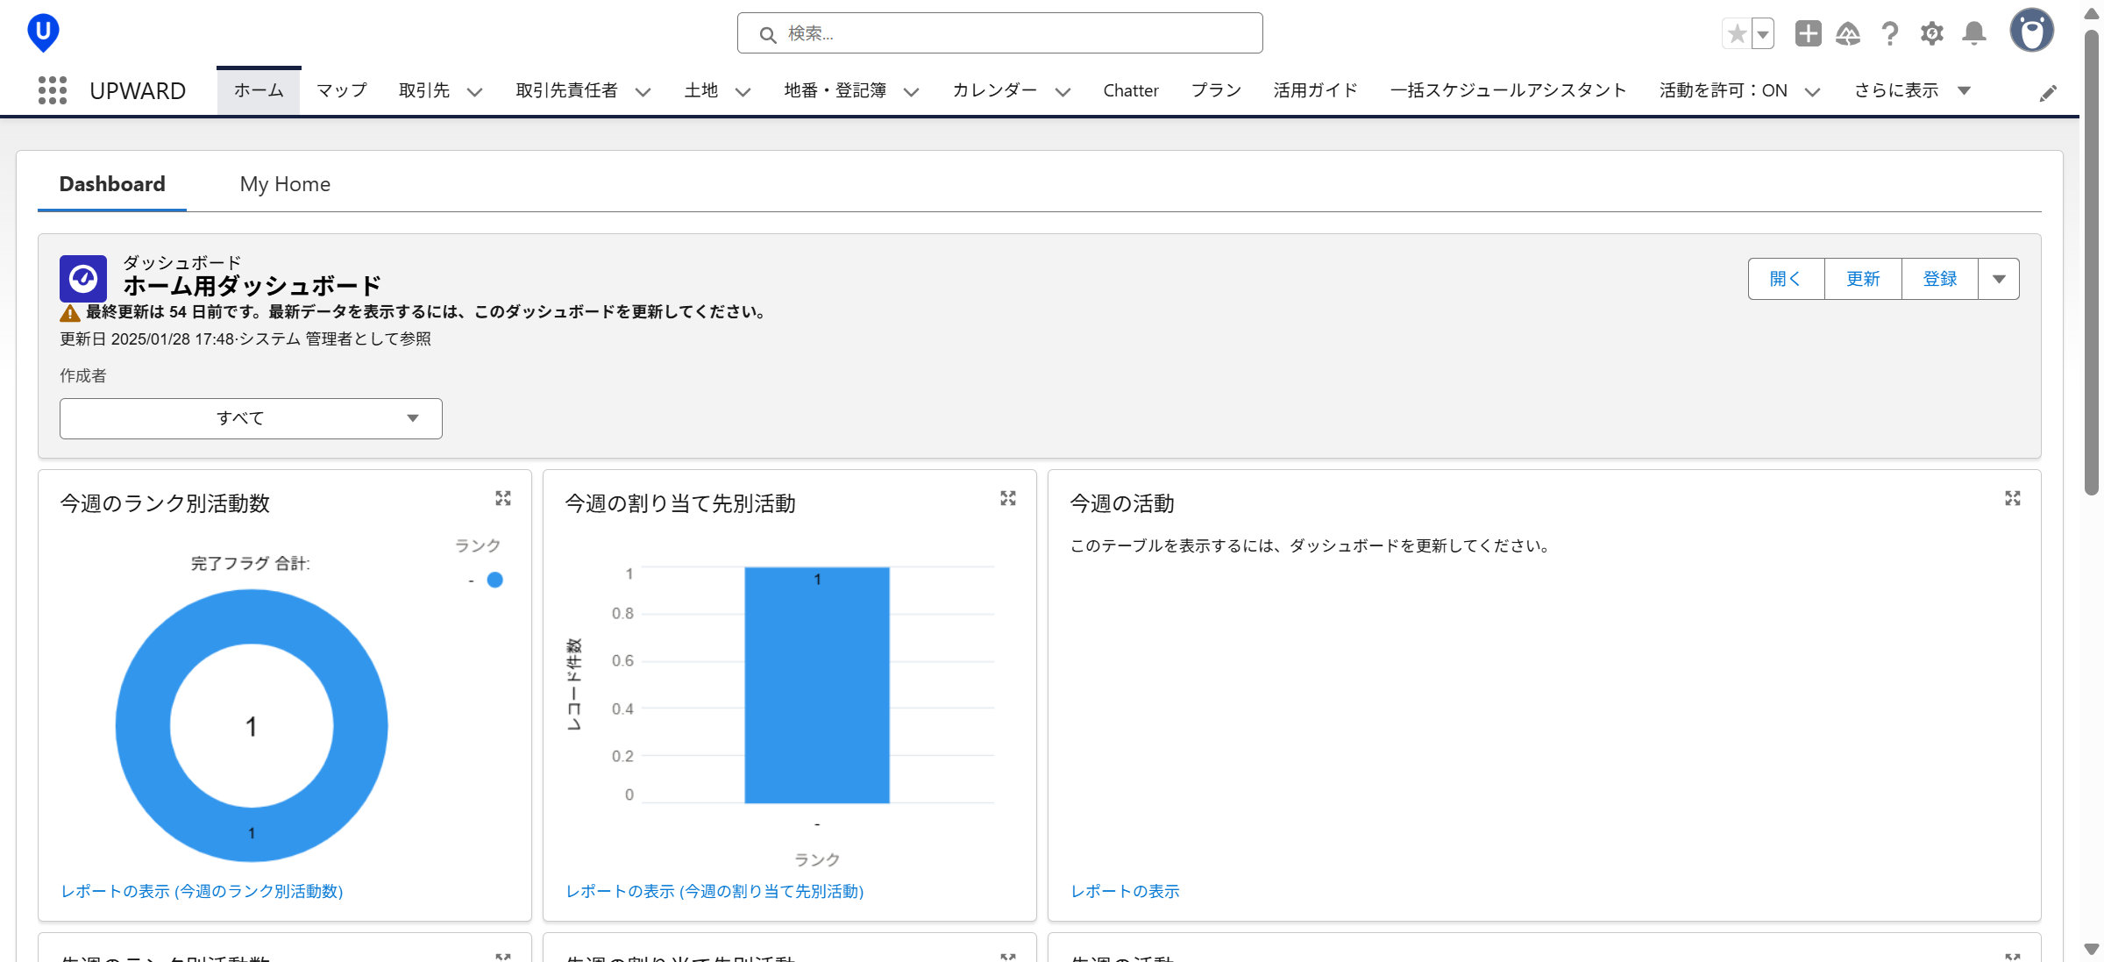
Task: Expand the 今週のランク別活動数 chart
Action: pos(503,498)
